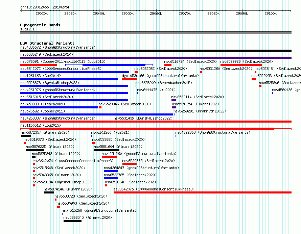Click nsv6519373 Sedlazeck2020 label
The width and height of the screenshot is (301, 234).
coord(50,139)
